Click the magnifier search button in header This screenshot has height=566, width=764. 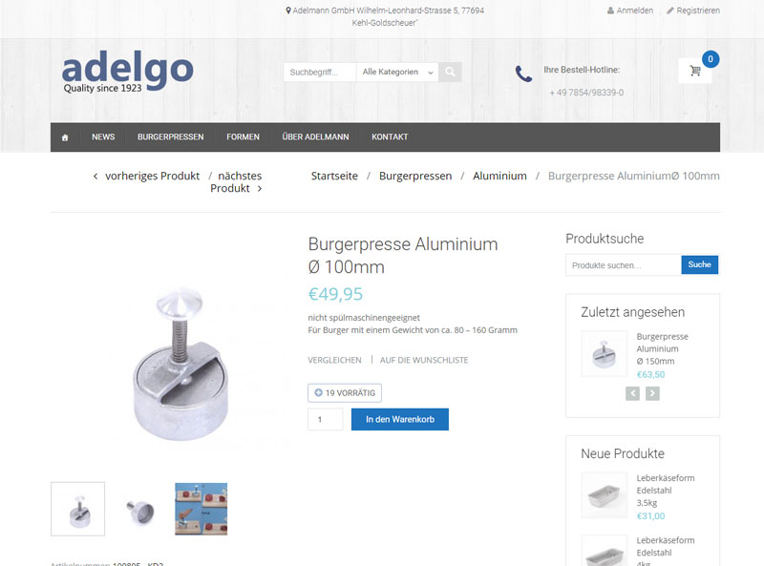click(x=450, y=73)
